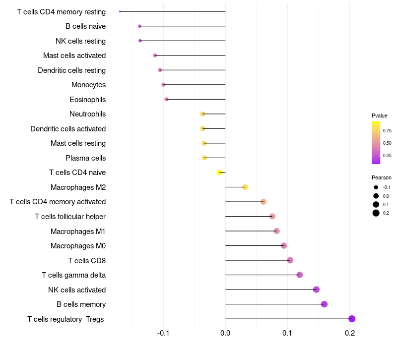Select the Pearson 0.2 legend circle

point(376,213)
